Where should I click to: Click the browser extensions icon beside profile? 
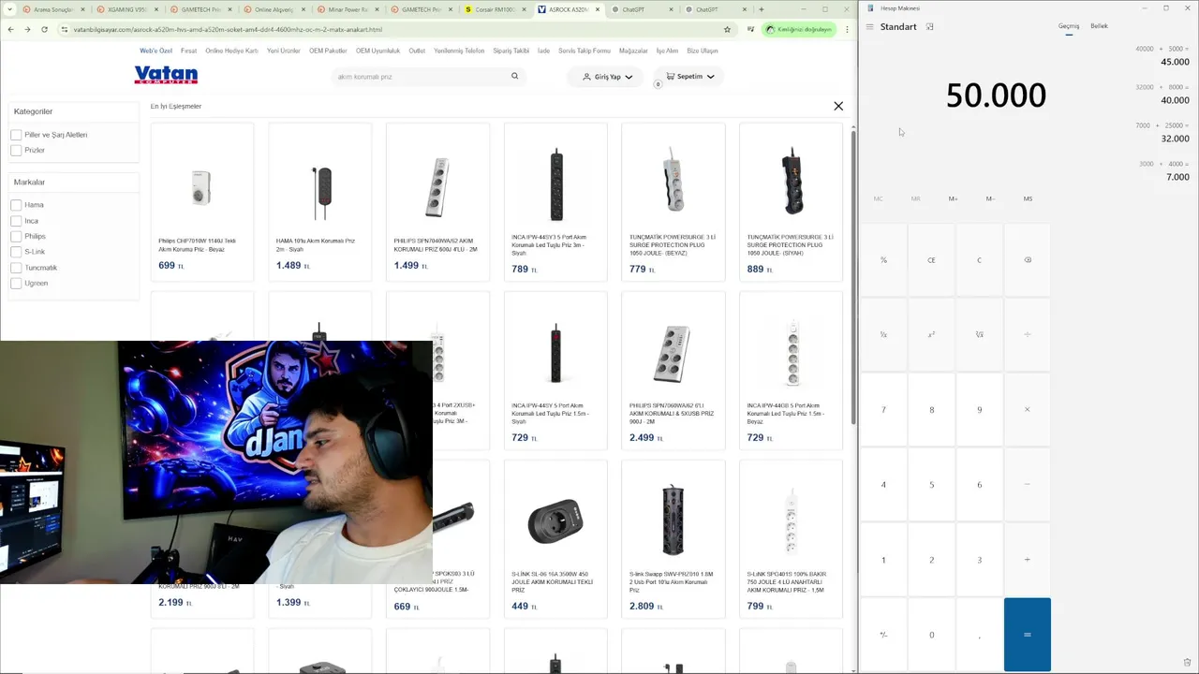click(752, 29)
